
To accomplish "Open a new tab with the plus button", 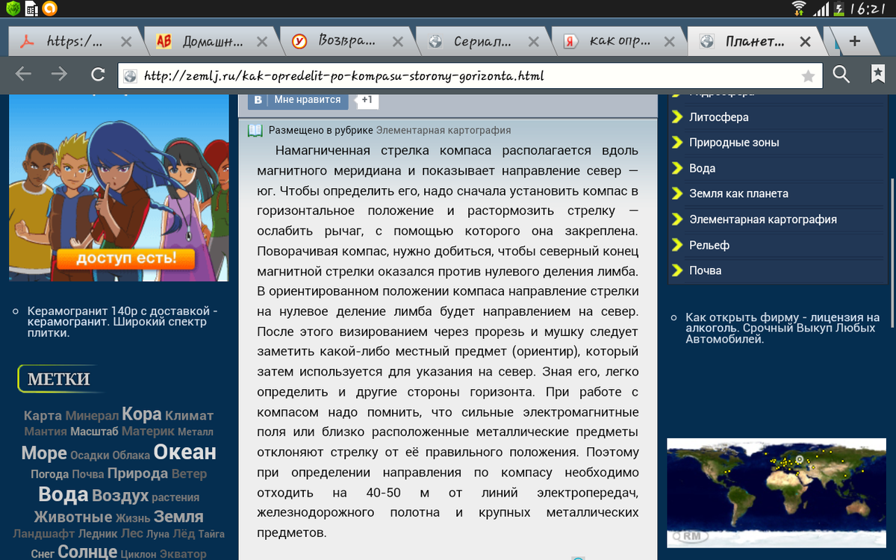I will (x=855, y=41).
